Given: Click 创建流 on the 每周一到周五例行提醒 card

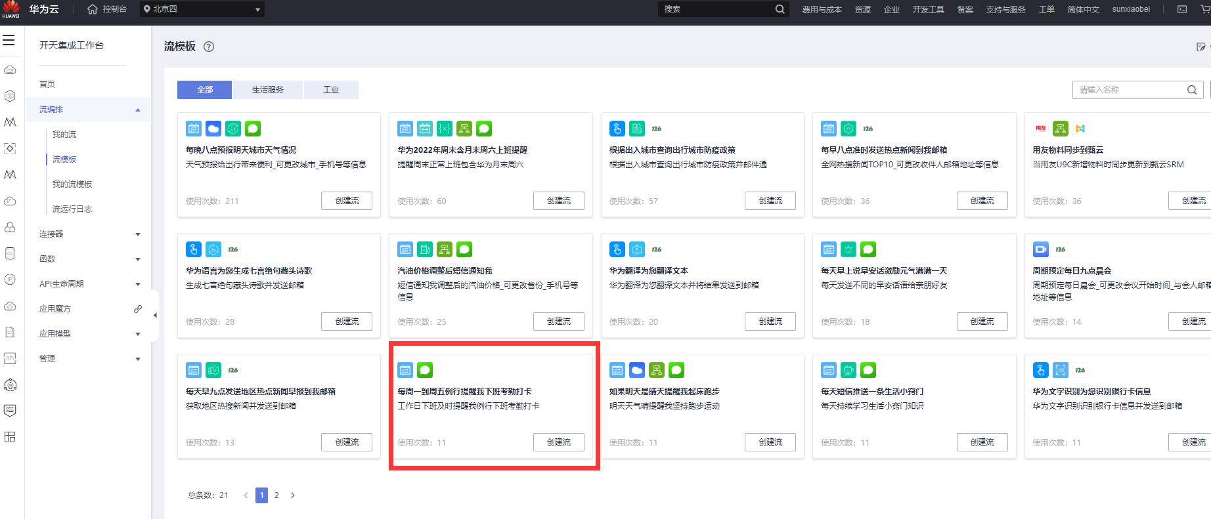Looking at the screenshot, I should click(559, 442).
